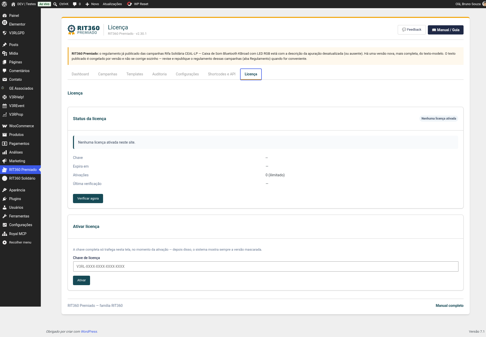This screenshot has height=337, width=486.
Task: Switch to the Dashboard tab
Action: click(x=80, y=74)
